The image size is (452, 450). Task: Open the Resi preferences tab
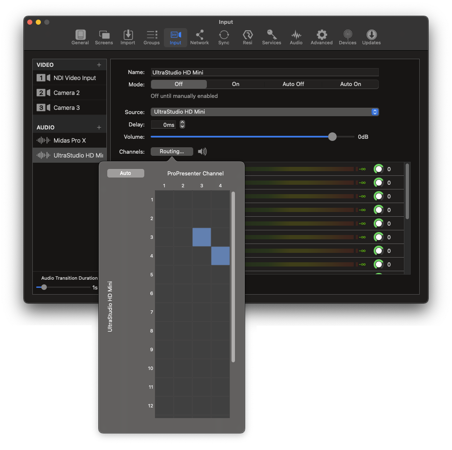click(x=248, y=37)
